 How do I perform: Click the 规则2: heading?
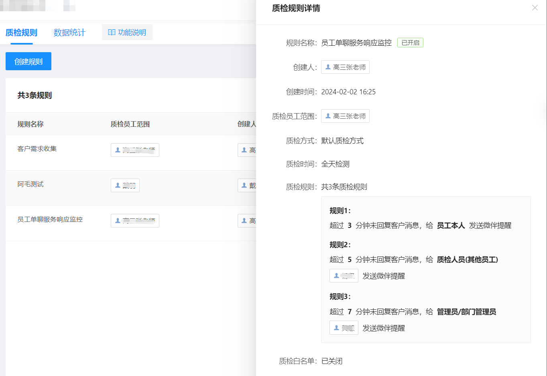(340, 245)
